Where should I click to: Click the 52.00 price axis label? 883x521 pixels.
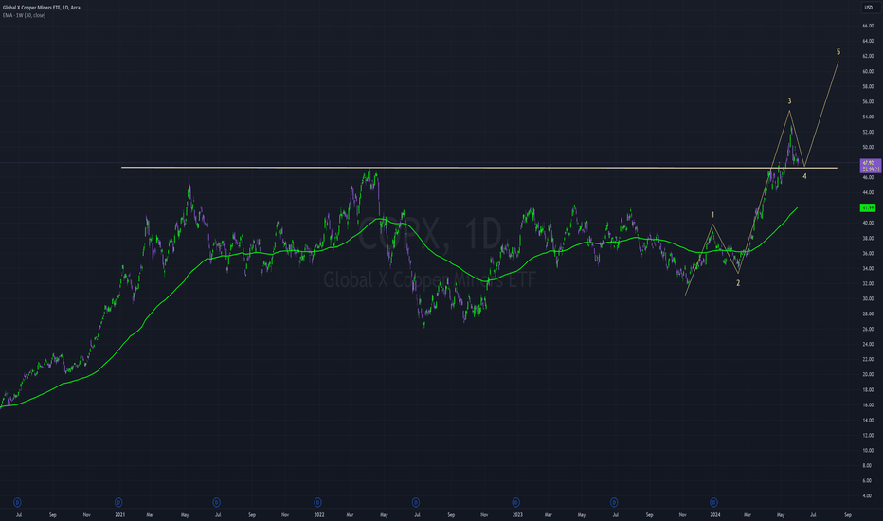point(868,132)
